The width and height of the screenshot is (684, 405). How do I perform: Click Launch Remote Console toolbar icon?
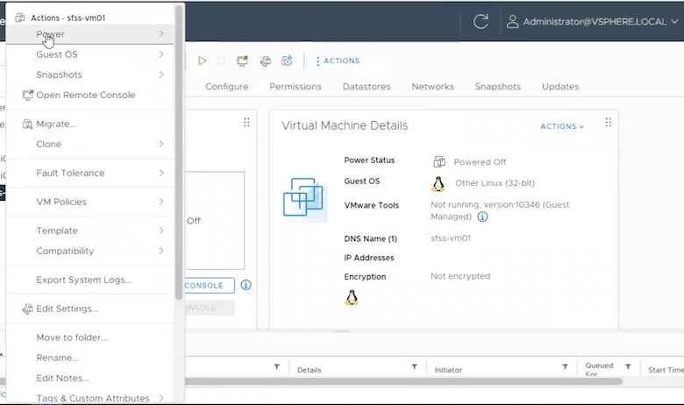(x=243, y=60)
